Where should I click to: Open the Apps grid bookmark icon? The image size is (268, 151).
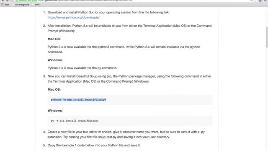click(x=3, y=5)
